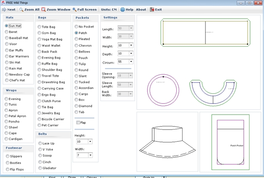This screenshot has width=264, height=178.
Task: Enable the Flap checkbox
Action: pyautogui.click(x=78, y=122)
